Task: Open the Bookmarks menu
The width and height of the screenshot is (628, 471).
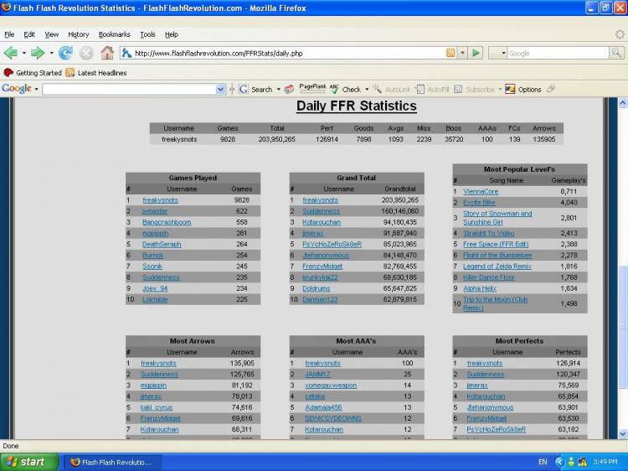Action: (x=114, y=34)
